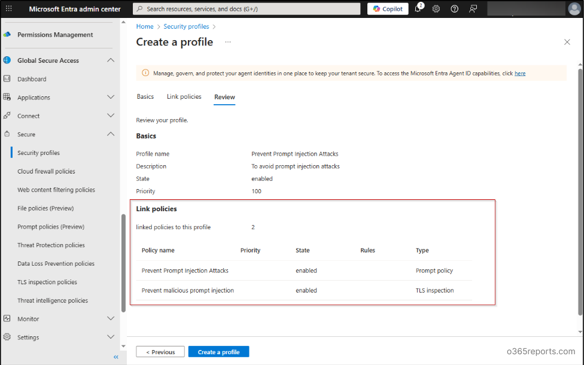Open Threat Protection policies
Viewport: 584px width, 365px height.
51,245
